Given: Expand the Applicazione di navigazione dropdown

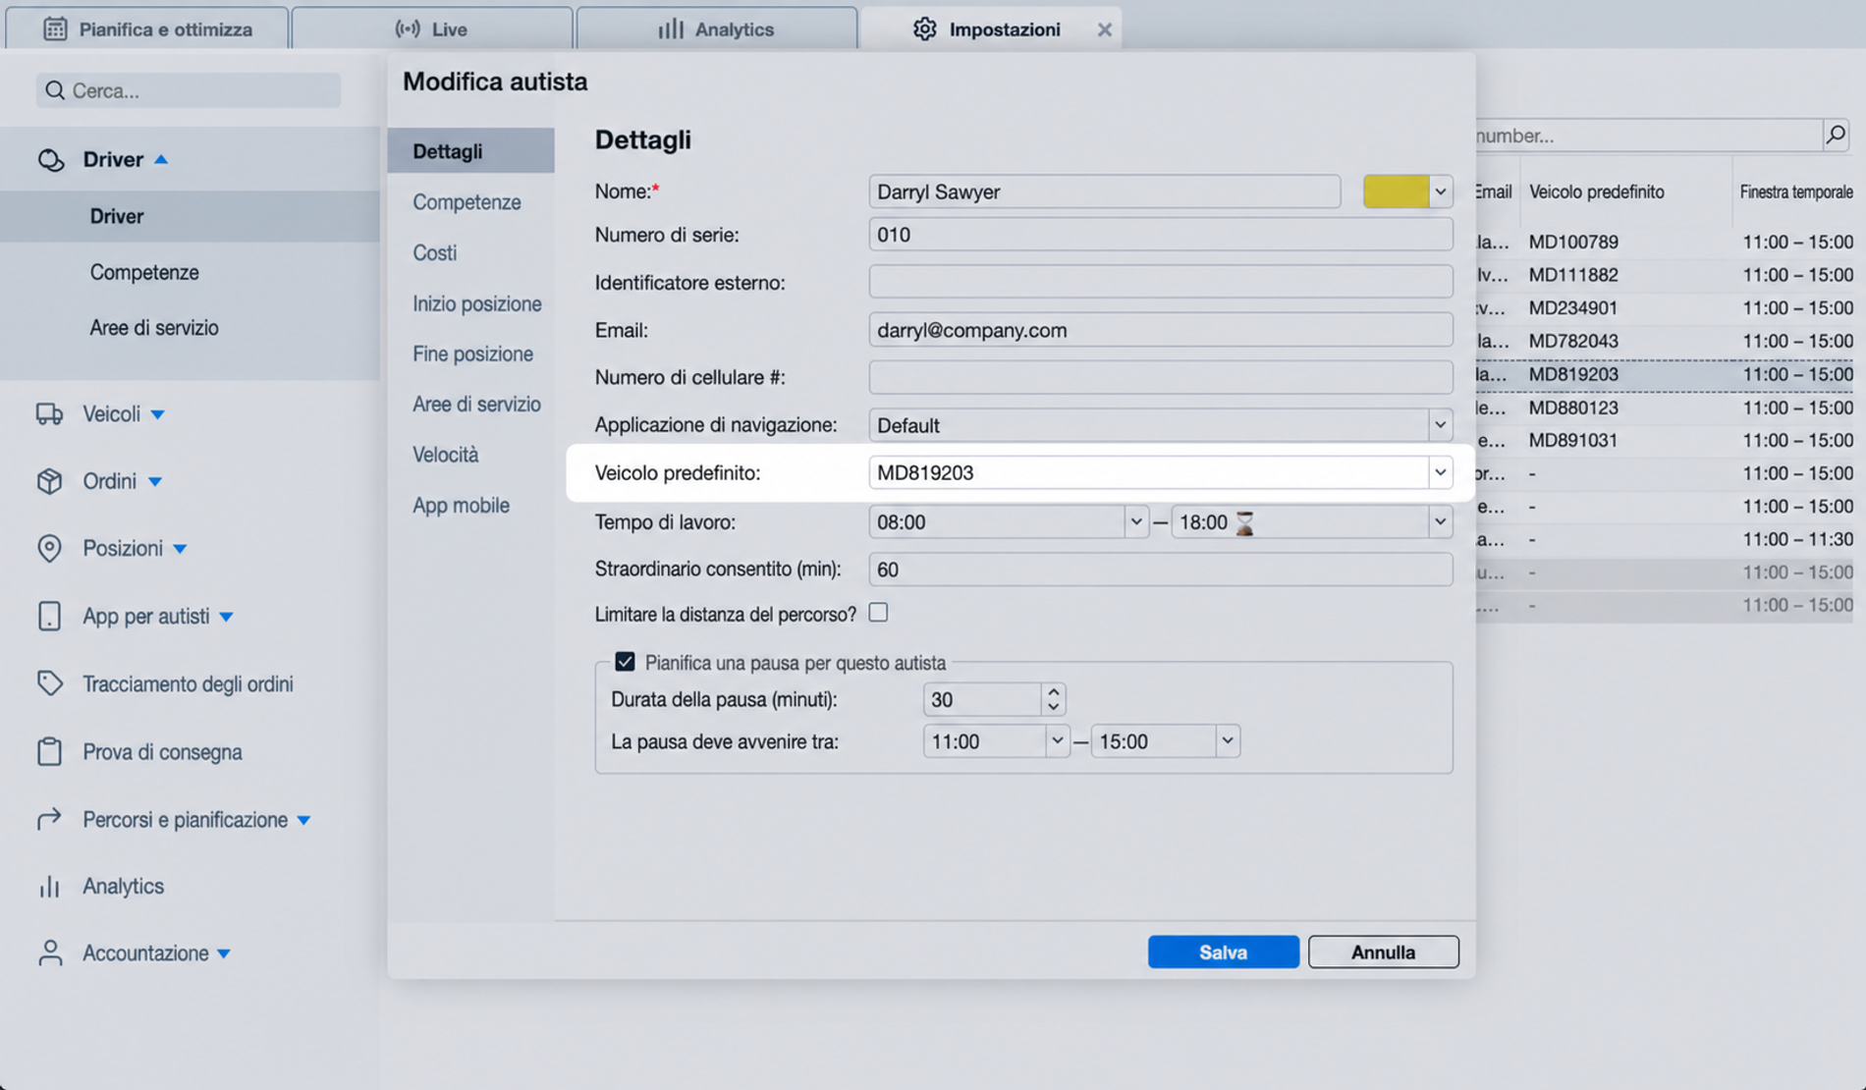Looking at the screenshot, I should tap(1440, 425).
